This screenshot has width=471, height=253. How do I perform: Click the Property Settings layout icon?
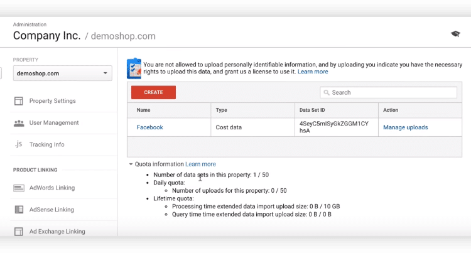(19, 101)
